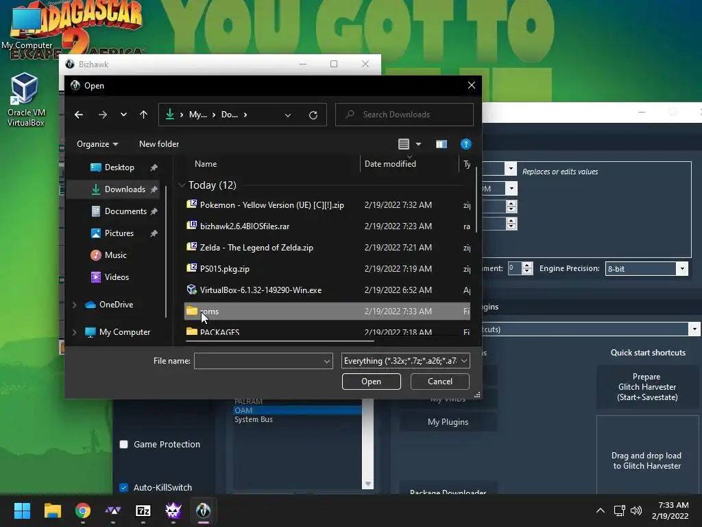
Task: Change the view layout icon
Action: tap(404, 144)
